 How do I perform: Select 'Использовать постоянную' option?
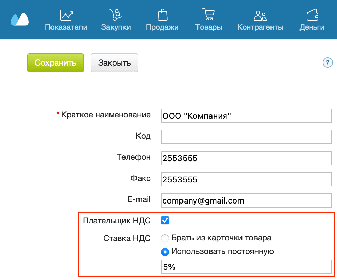pos(165,252)
